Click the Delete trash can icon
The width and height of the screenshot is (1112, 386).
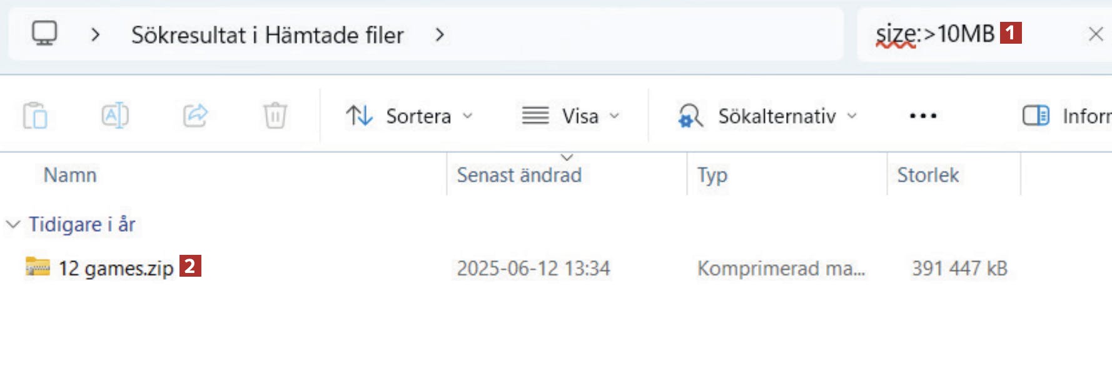[x=275, y=116]
